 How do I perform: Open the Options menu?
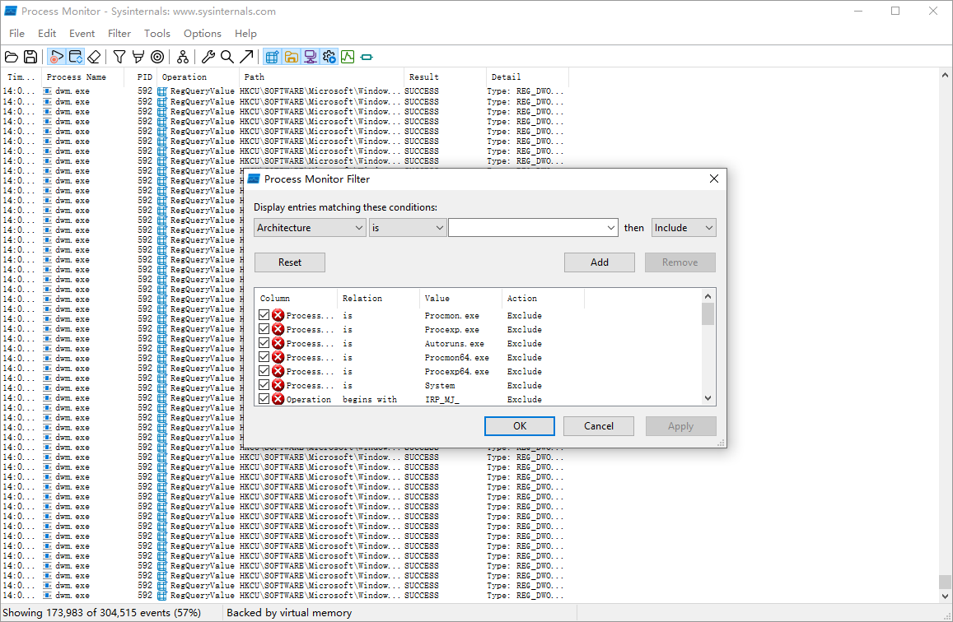tap(203, 34)
